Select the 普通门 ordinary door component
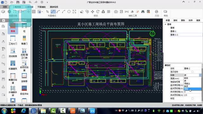 coord(24,40)
